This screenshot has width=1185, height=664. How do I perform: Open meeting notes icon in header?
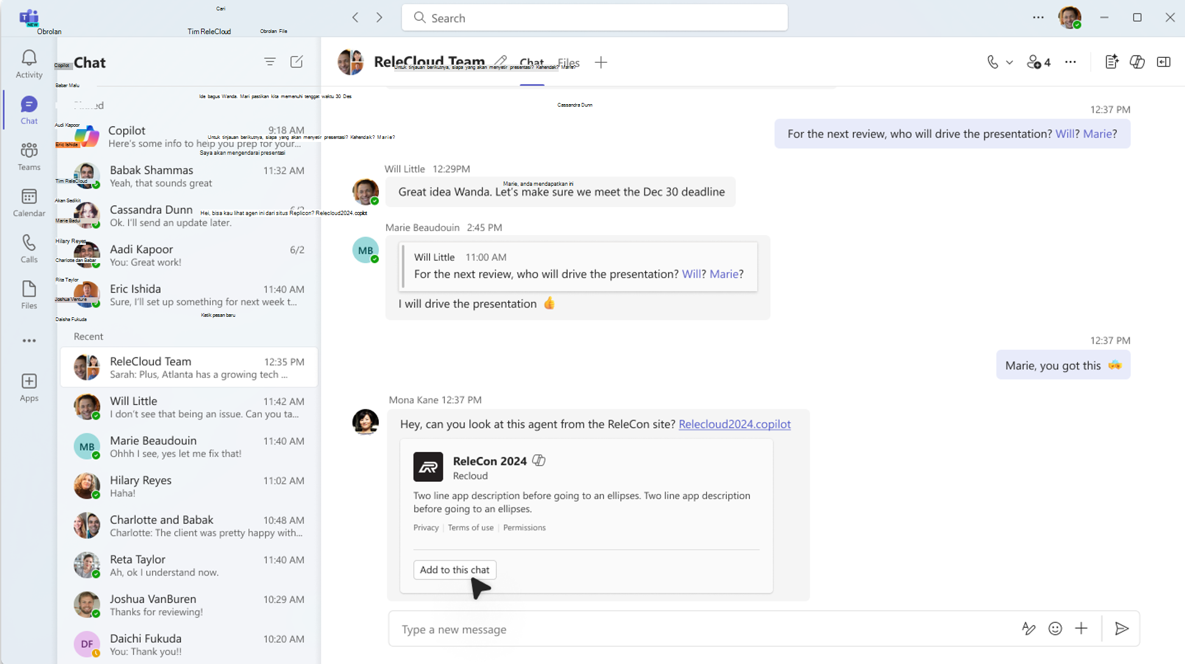coord(1112,62)
